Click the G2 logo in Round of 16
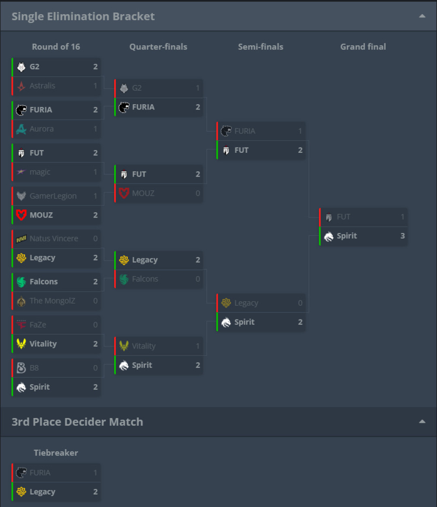This screenshot has height=507, width=437. 21,67
